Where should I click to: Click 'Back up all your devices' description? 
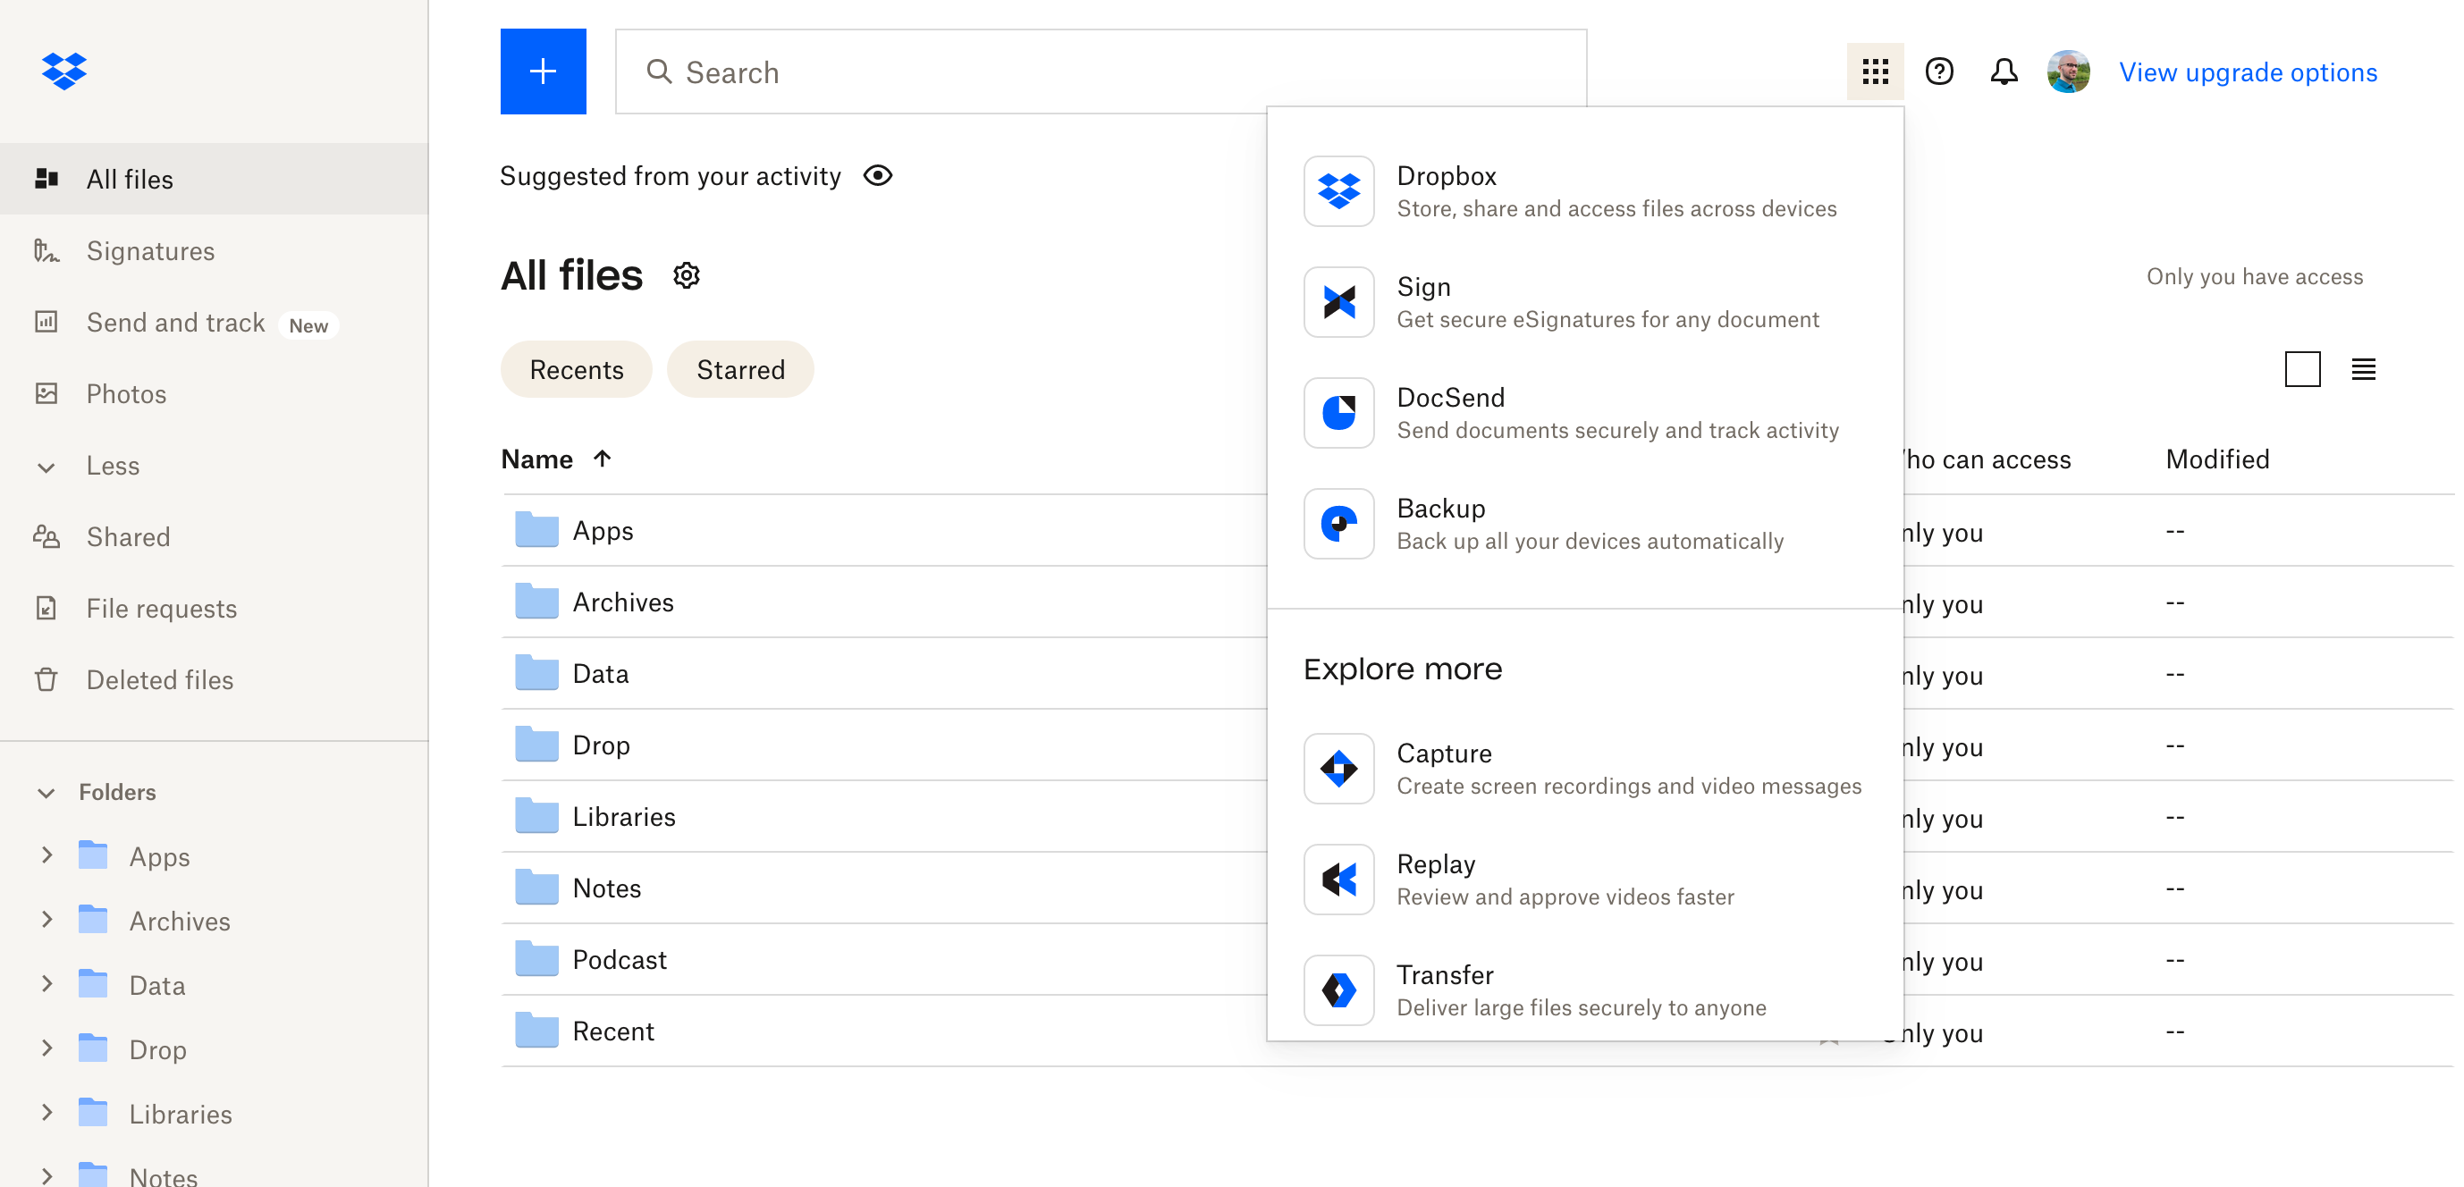coord(1590,542)
